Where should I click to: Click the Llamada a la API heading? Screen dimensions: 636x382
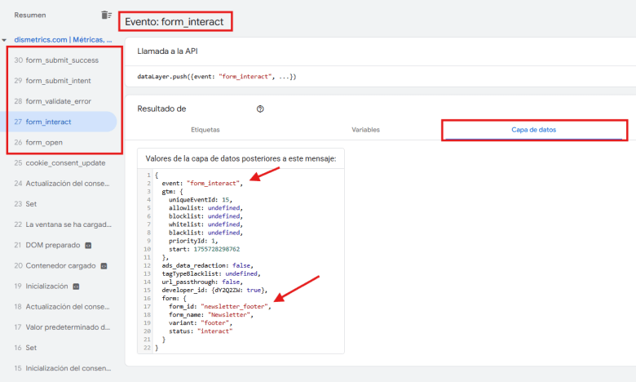167,51
